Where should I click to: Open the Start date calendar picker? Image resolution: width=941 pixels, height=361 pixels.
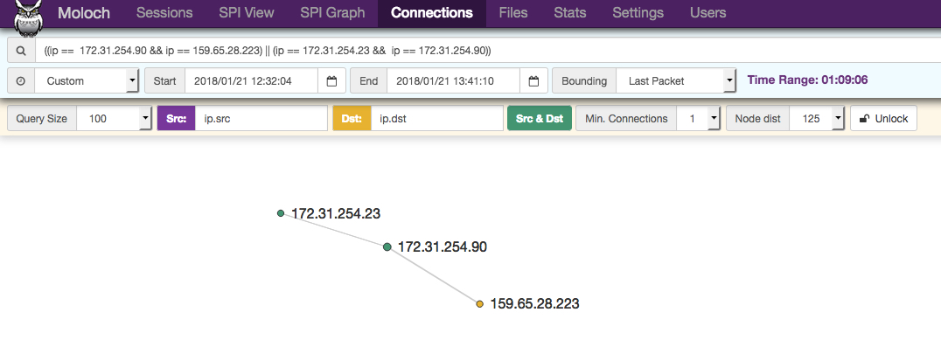coord(331,81)
